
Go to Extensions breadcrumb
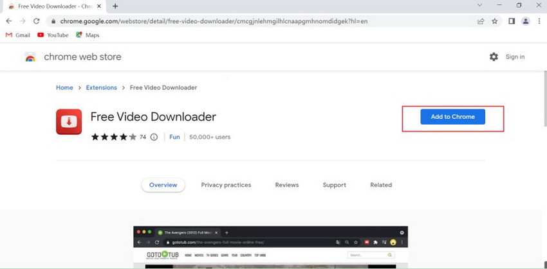(x=102, y=88)
